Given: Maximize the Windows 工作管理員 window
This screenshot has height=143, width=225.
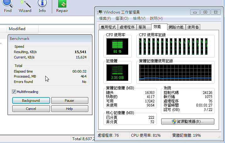Looking at the screenshot, I should coord(205,12).
